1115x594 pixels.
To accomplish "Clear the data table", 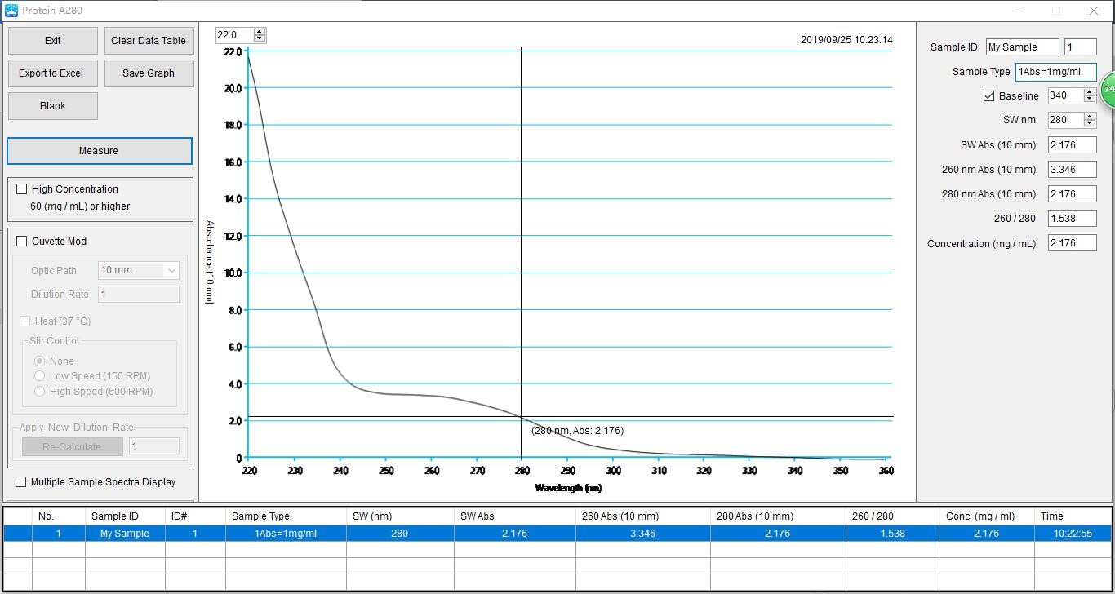I will (149, 41).
